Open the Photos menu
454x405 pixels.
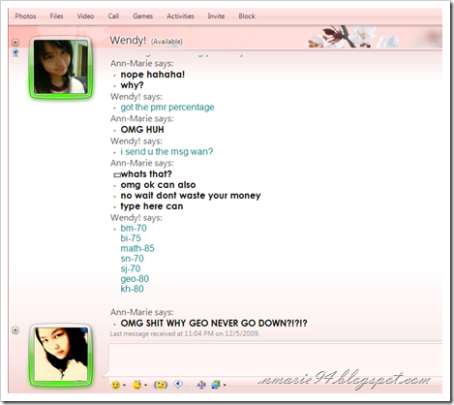coord(25,16)
